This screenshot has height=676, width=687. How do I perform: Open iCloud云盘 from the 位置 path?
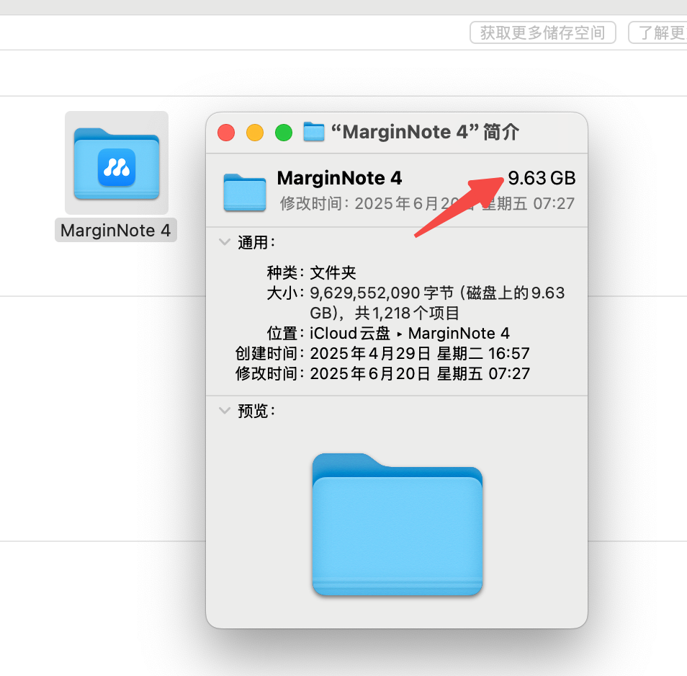click(x=352, y=333)
